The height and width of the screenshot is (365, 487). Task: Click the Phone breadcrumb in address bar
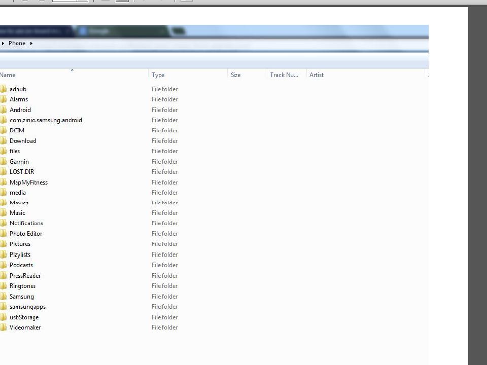coord(17,44)
